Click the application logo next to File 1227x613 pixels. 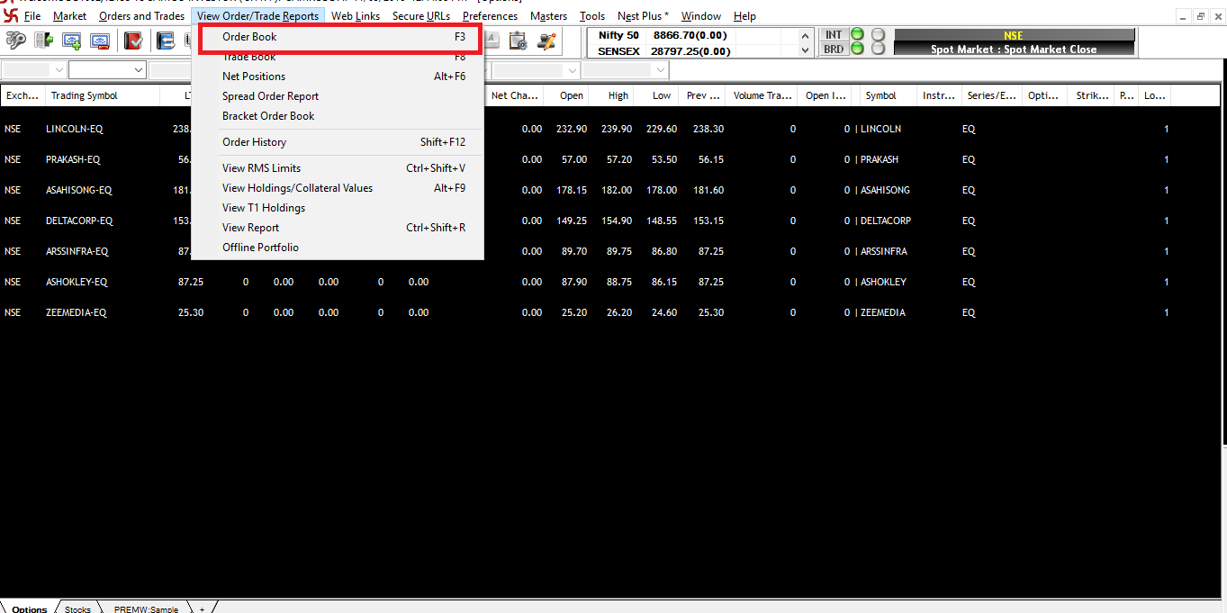pos(11,16)
